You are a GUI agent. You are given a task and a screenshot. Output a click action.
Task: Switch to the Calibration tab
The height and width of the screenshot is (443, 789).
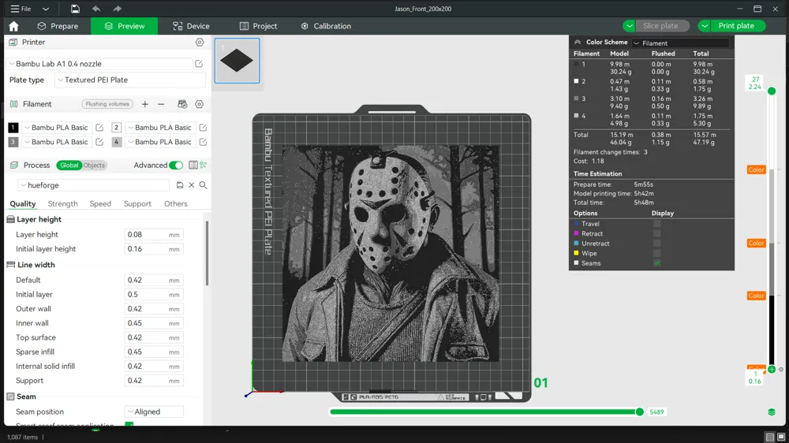pos(326,26)
